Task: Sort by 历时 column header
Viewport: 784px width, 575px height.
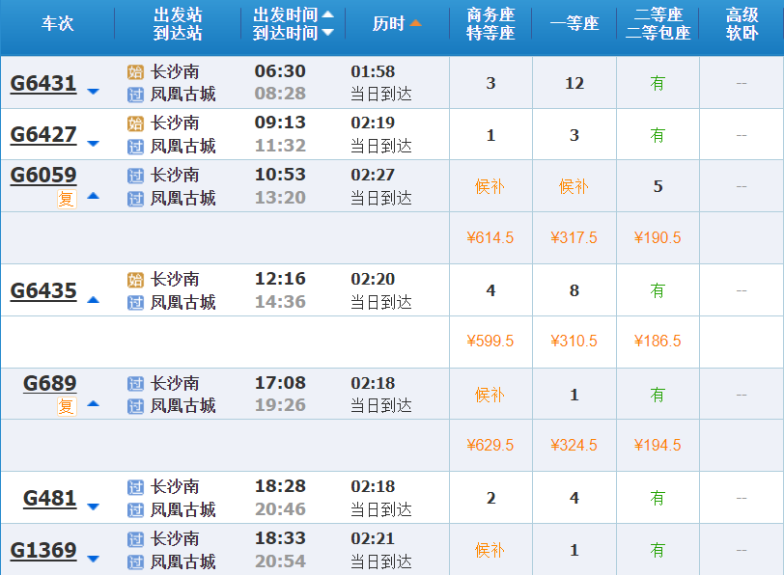Action: tap(397, 23)
